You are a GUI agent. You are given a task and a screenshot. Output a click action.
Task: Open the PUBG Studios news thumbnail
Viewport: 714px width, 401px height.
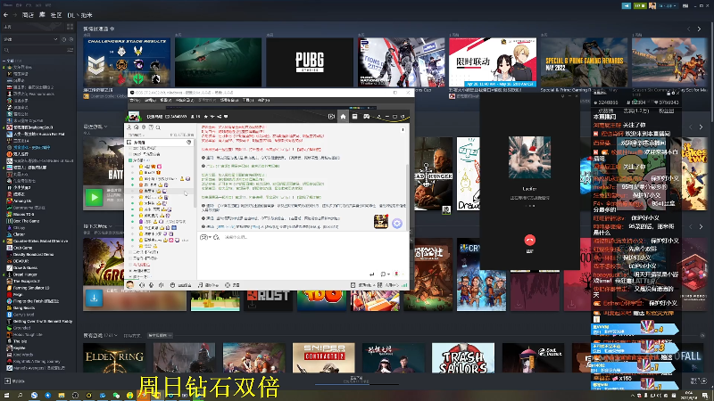coord(310,62)
